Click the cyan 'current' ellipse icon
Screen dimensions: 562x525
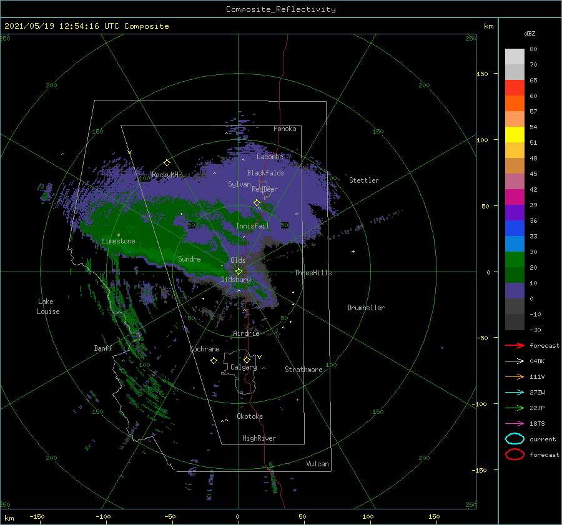pyautogui.click(x=515, y=439)
